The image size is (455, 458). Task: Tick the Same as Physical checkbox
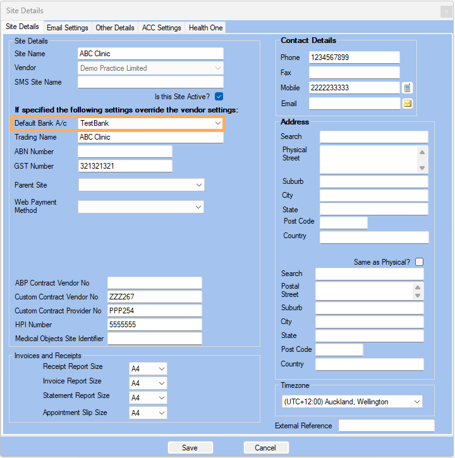click(419, 262)
